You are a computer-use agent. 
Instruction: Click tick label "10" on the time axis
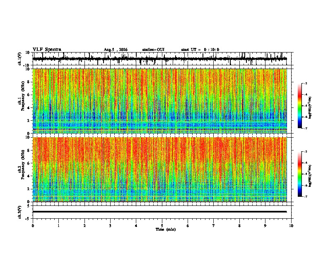click(x=291, y=226)
